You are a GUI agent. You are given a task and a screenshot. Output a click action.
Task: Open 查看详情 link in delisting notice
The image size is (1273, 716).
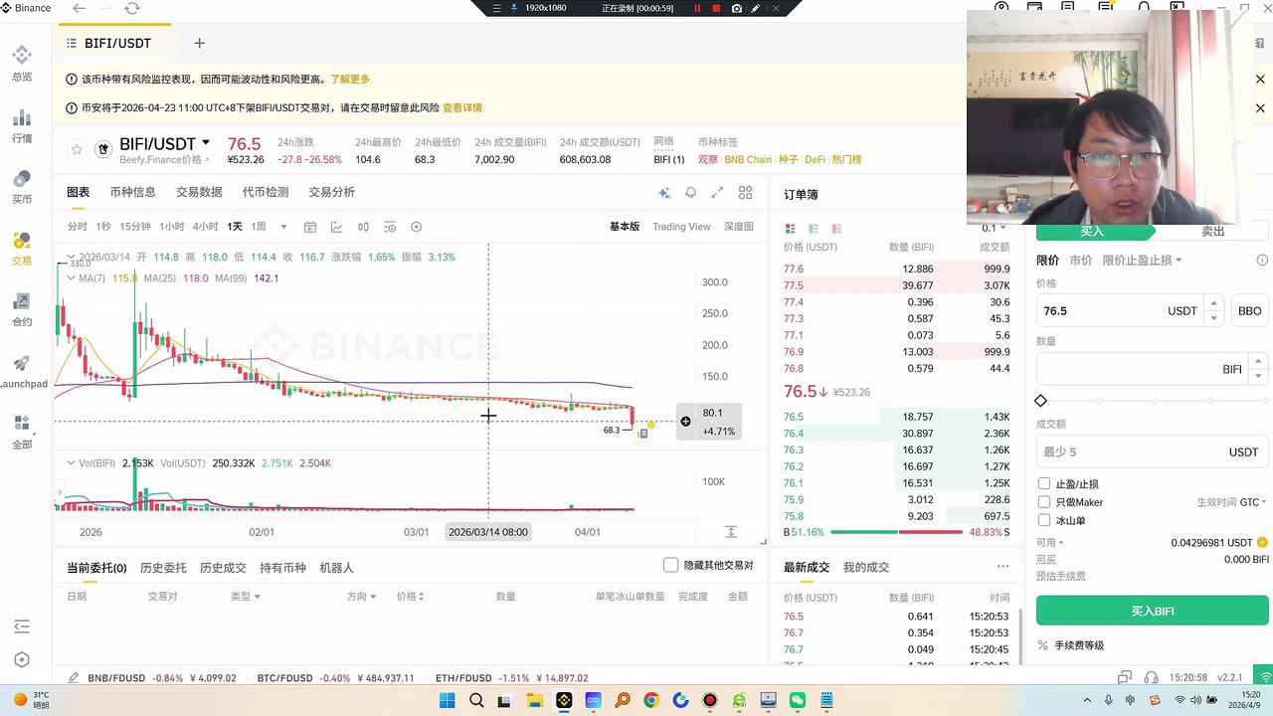[462, 107]
